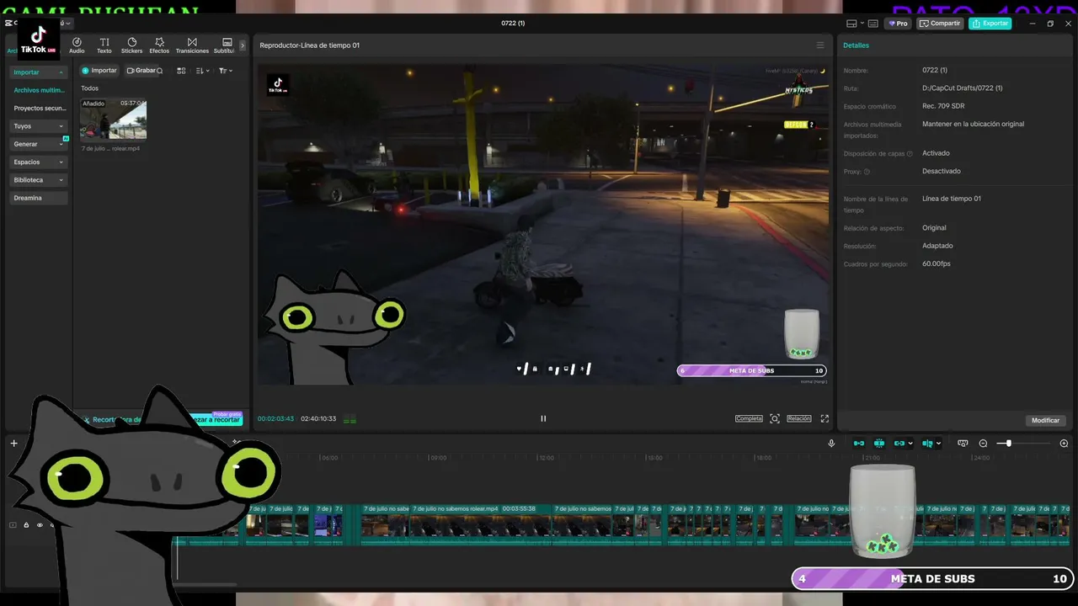Click the Compartir button
This screenshot has height=606, width=1078.
pyautogui.click(x=940, y=24)
